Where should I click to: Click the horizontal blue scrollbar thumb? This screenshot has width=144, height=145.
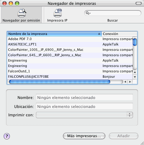(x=59, y=82)
